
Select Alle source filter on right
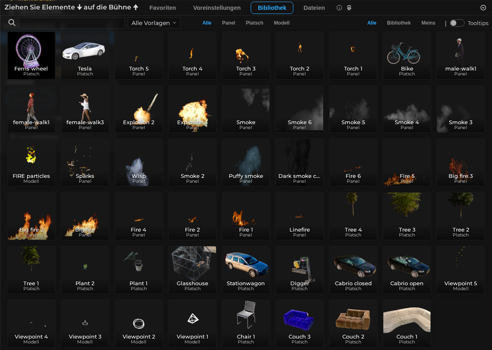click(x=372, y=23)
